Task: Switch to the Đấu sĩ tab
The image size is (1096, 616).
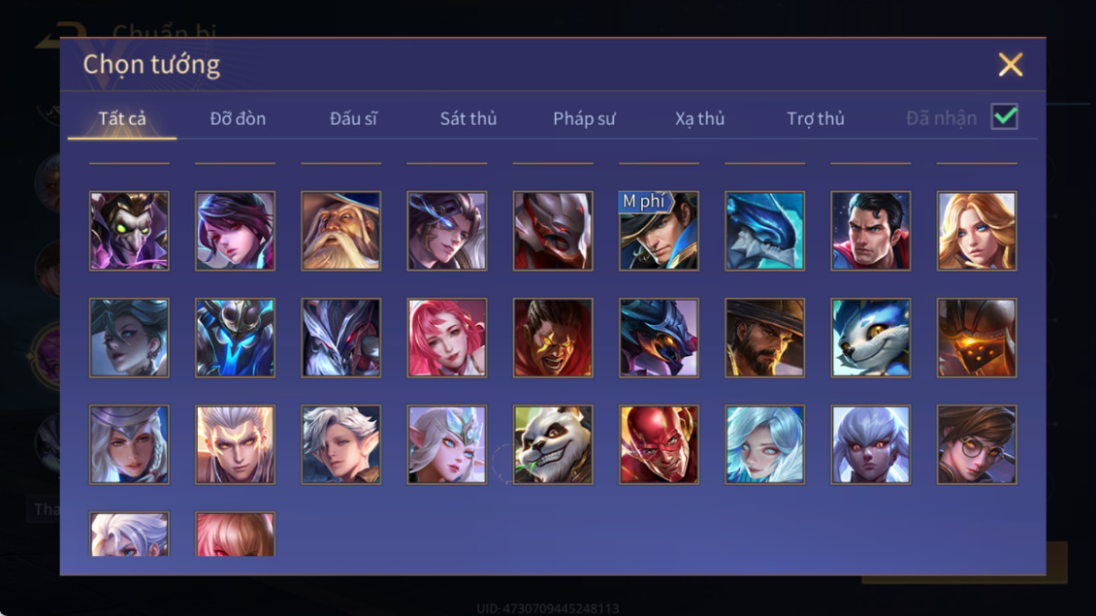Action: [353, 119]
